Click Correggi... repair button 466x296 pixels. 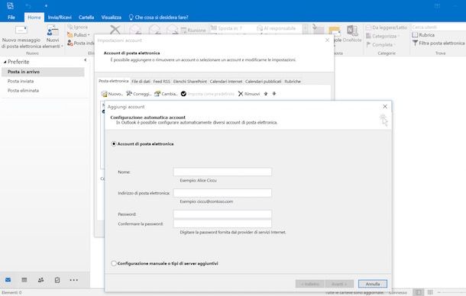pyautogui.click(x=139, y=94)
